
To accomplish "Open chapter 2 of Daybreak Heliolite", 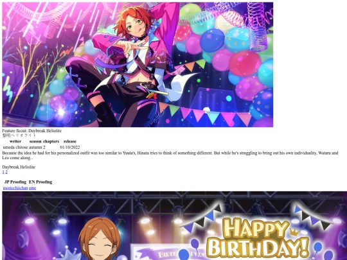I will click(6, 172).
